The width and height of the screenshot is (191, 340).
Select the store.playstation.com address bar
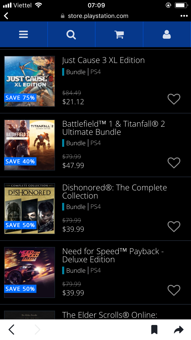(98, 16)
